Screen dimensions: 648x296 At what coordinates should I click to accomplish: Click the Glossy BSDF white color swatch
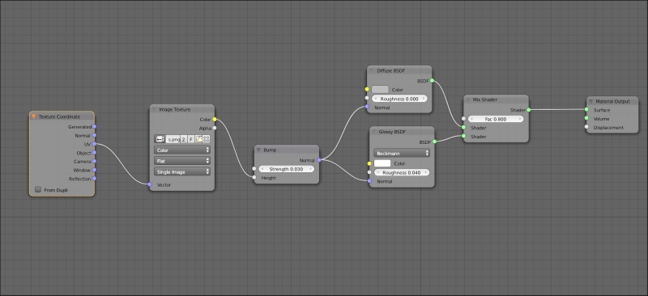click(x=382, y=163)
